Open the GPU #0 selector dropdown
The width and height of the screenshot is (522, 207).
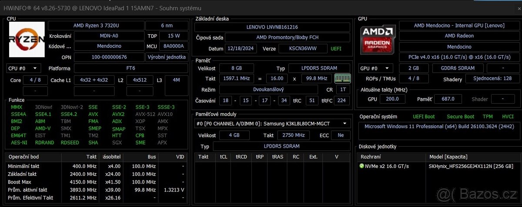pyautogui.click(x=376, y=68)
